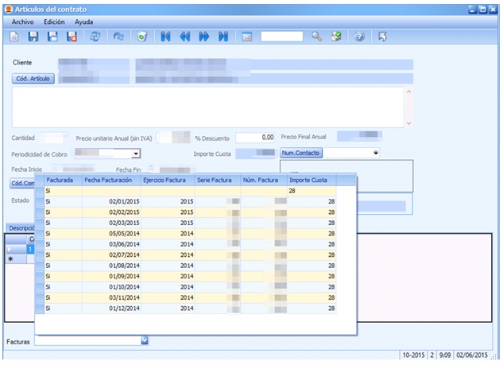This screenshot has height=369, width=503.
Task: Go to the next record
Action: tap(204, 37)
